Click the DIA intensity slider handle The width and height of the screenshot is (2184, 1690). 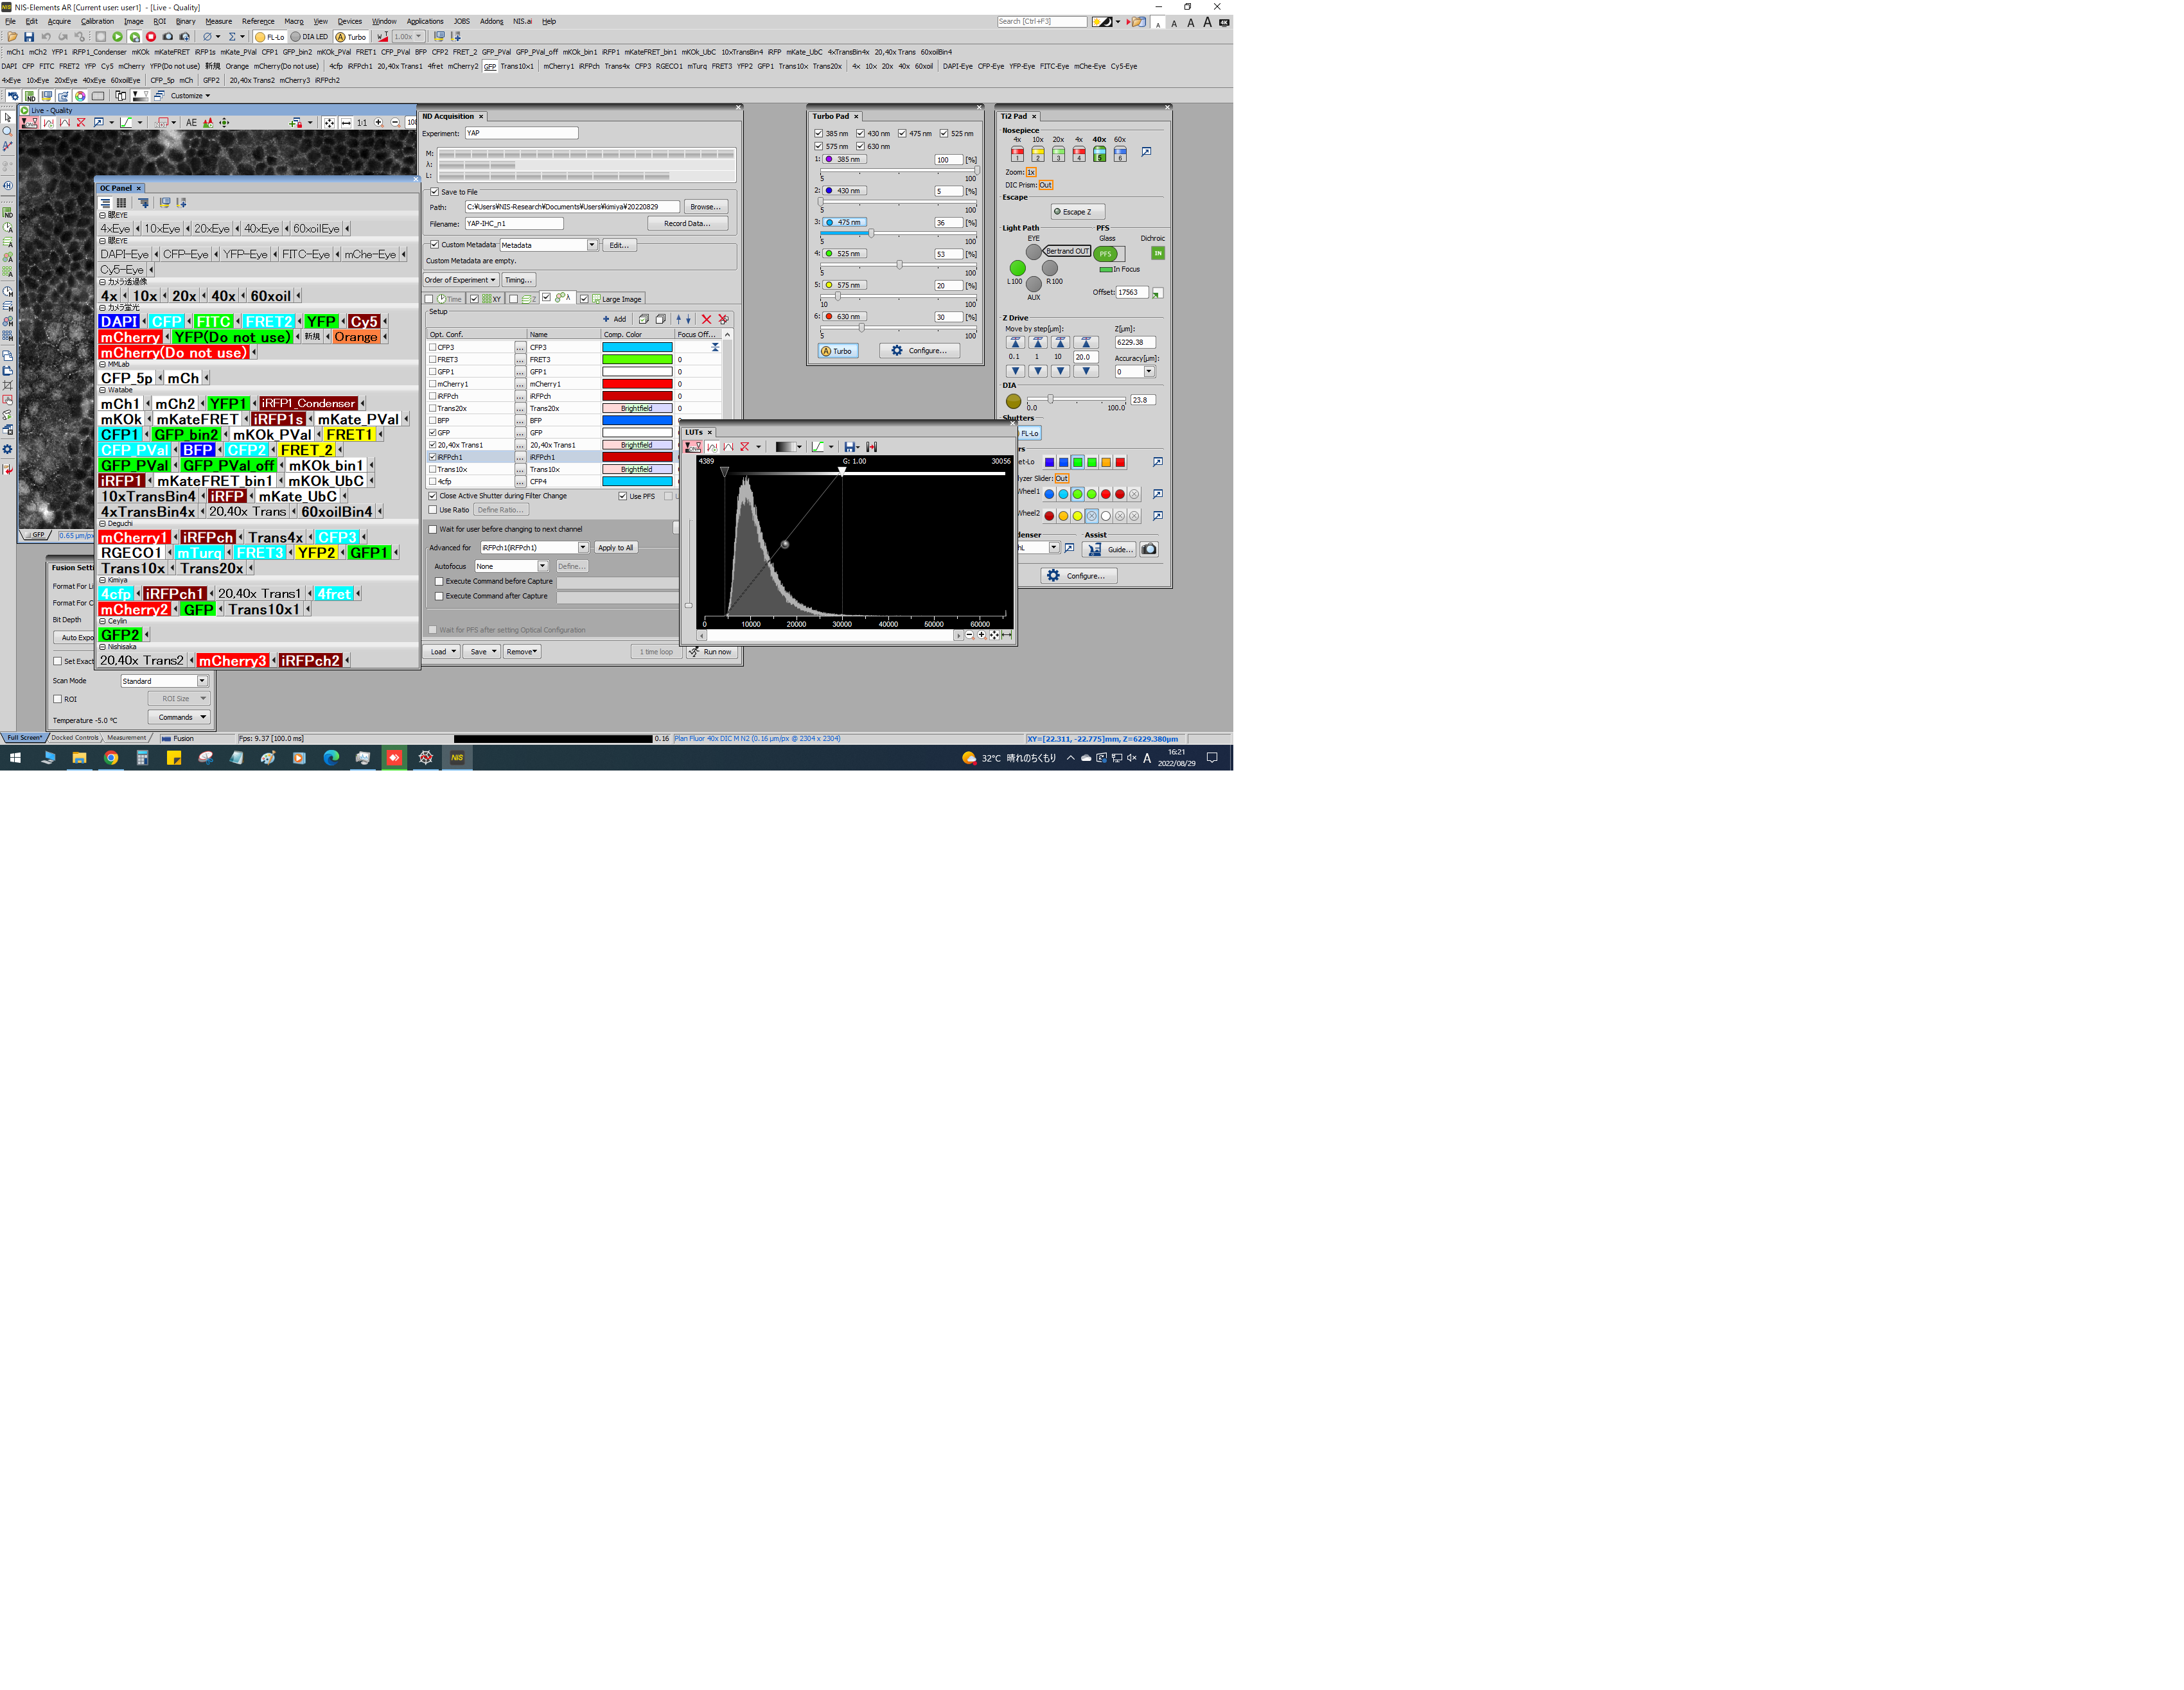click(x=1050, y=400)
